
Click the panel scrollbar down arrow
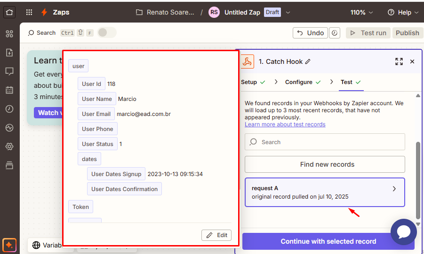tap(418, 224)
